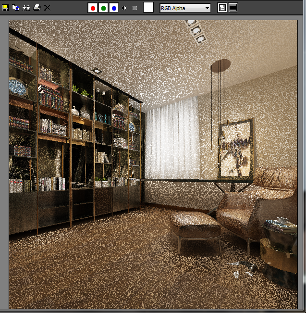Toggle the frame window UI button
This screenshot has width=306, height=313.
click(x=233, y=8)
